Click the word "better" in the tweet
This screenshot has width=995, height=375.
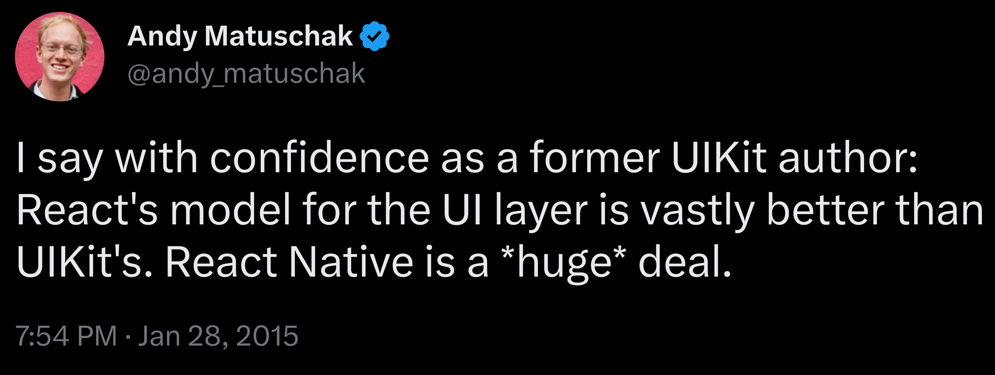coord(825,211)
